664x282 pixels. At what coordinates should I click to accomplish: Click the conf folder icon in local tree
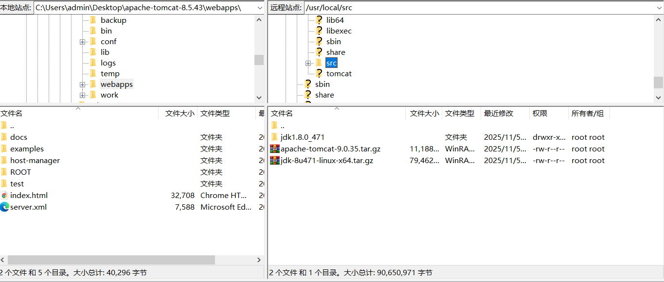(93, 41)
